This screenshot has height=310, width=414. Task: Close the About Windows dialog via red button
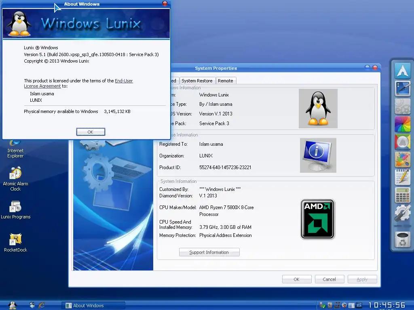click(x=165, y=3)
